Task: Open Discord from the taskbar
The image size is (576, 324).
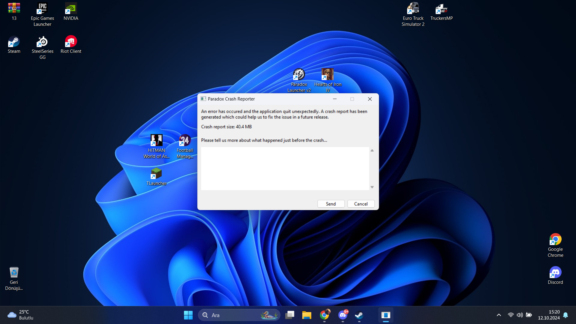Action: (343, 315)
